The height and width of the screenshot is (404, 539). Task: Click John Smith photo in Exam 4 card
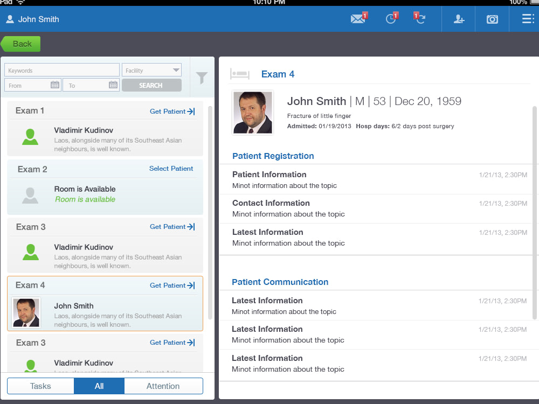point(26,313)
